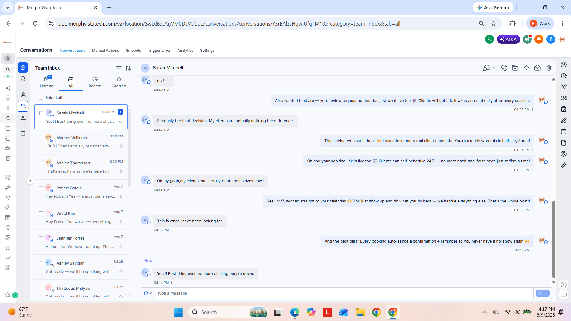
Task: Mark conversation as read envelope icon
Action: [537, 68]
